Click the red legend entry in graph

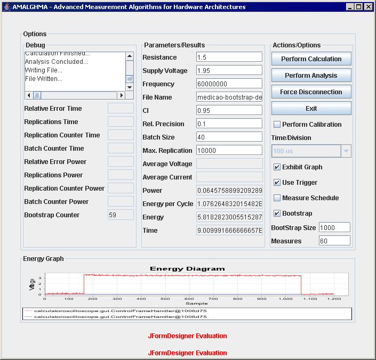(116, 310)
